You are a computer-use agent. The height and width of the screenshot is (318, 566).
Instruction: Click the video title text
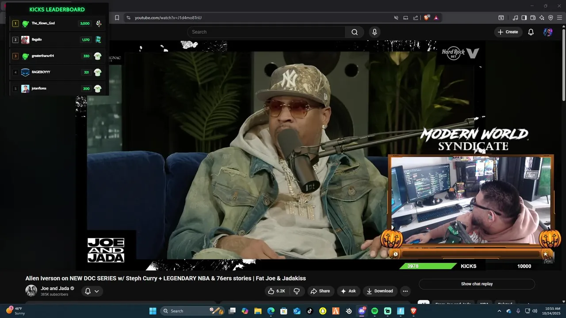165,278
